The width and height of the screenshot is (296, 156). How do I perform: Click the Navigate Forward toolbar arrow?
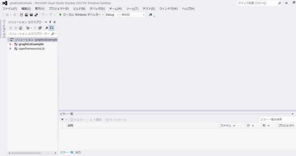pyautogui.click(x=14, y=15)
